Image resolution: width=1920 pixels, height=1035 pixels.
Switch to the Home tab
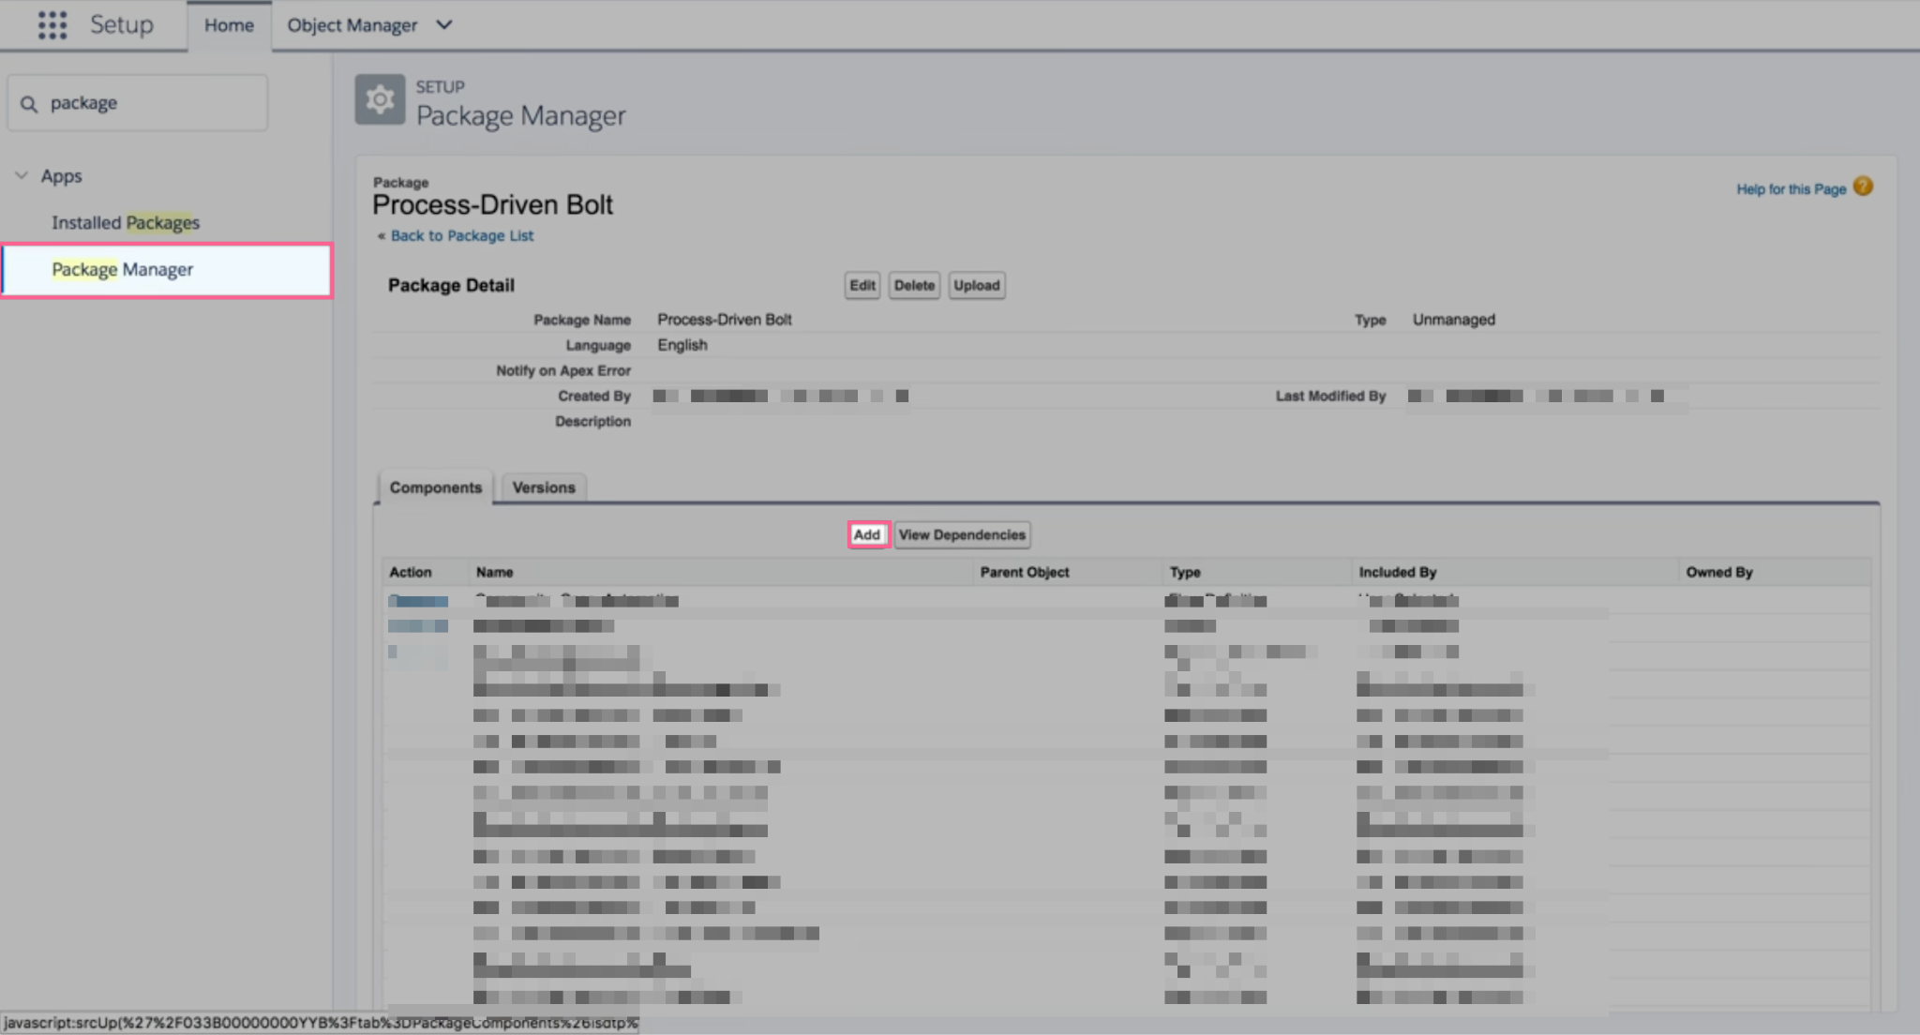[x=229, y=25]
